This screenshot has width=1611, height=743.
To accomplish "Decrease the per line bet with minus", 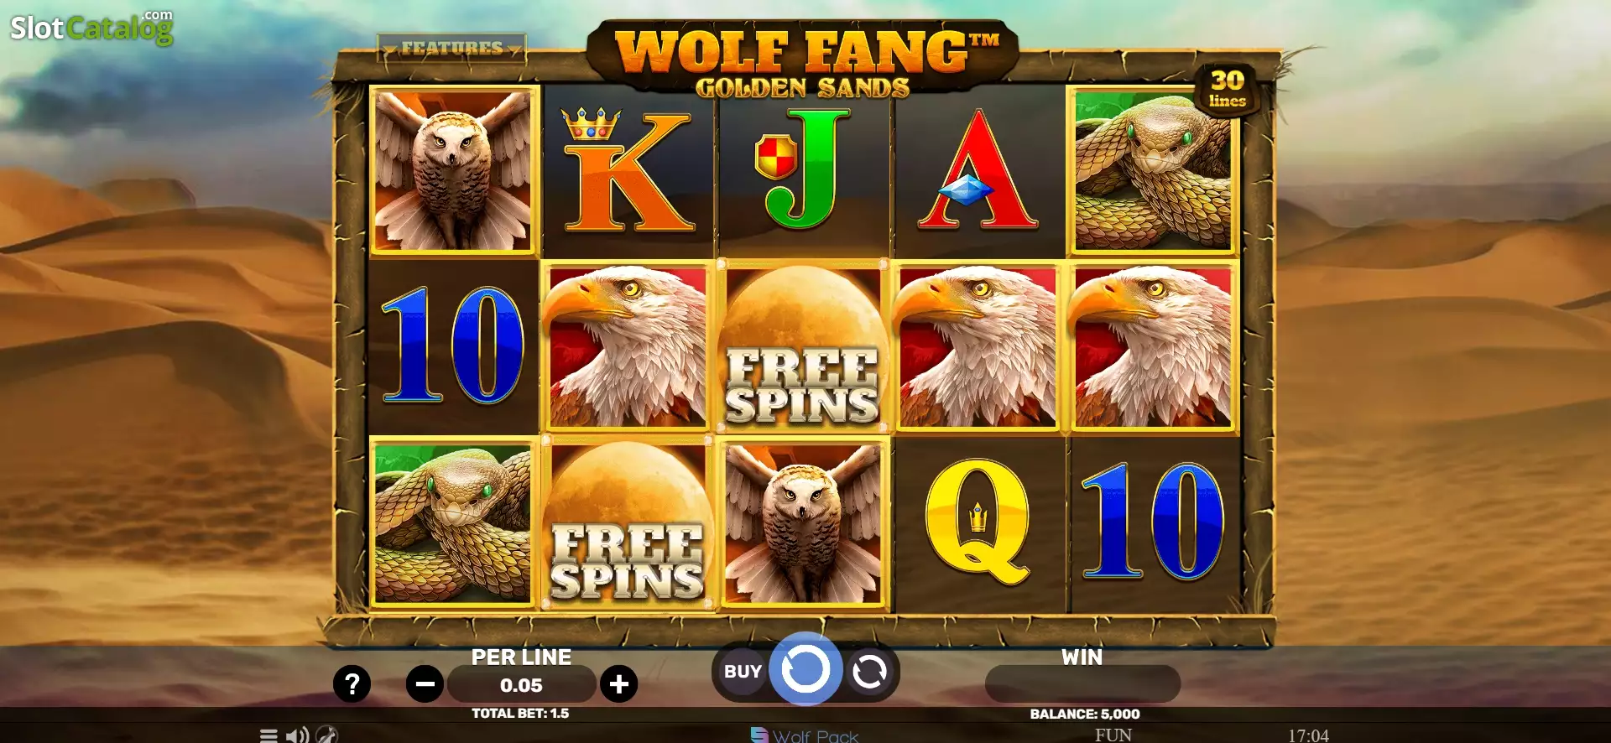I will [425, 684].
